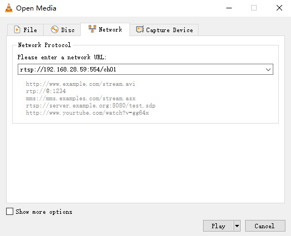
Task: Click the File tab's play-file icon
Action: [x=17, y=29]
